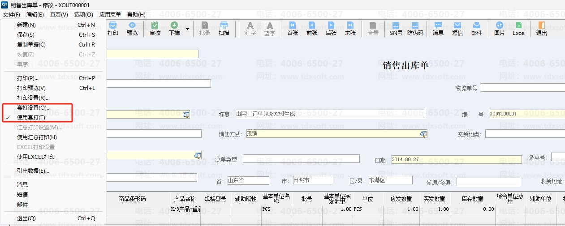Image resolution: width=565 pixels, height=226 pixels.
Task: Click the 图片 picture toolbar icon
Action: [500, 29]
